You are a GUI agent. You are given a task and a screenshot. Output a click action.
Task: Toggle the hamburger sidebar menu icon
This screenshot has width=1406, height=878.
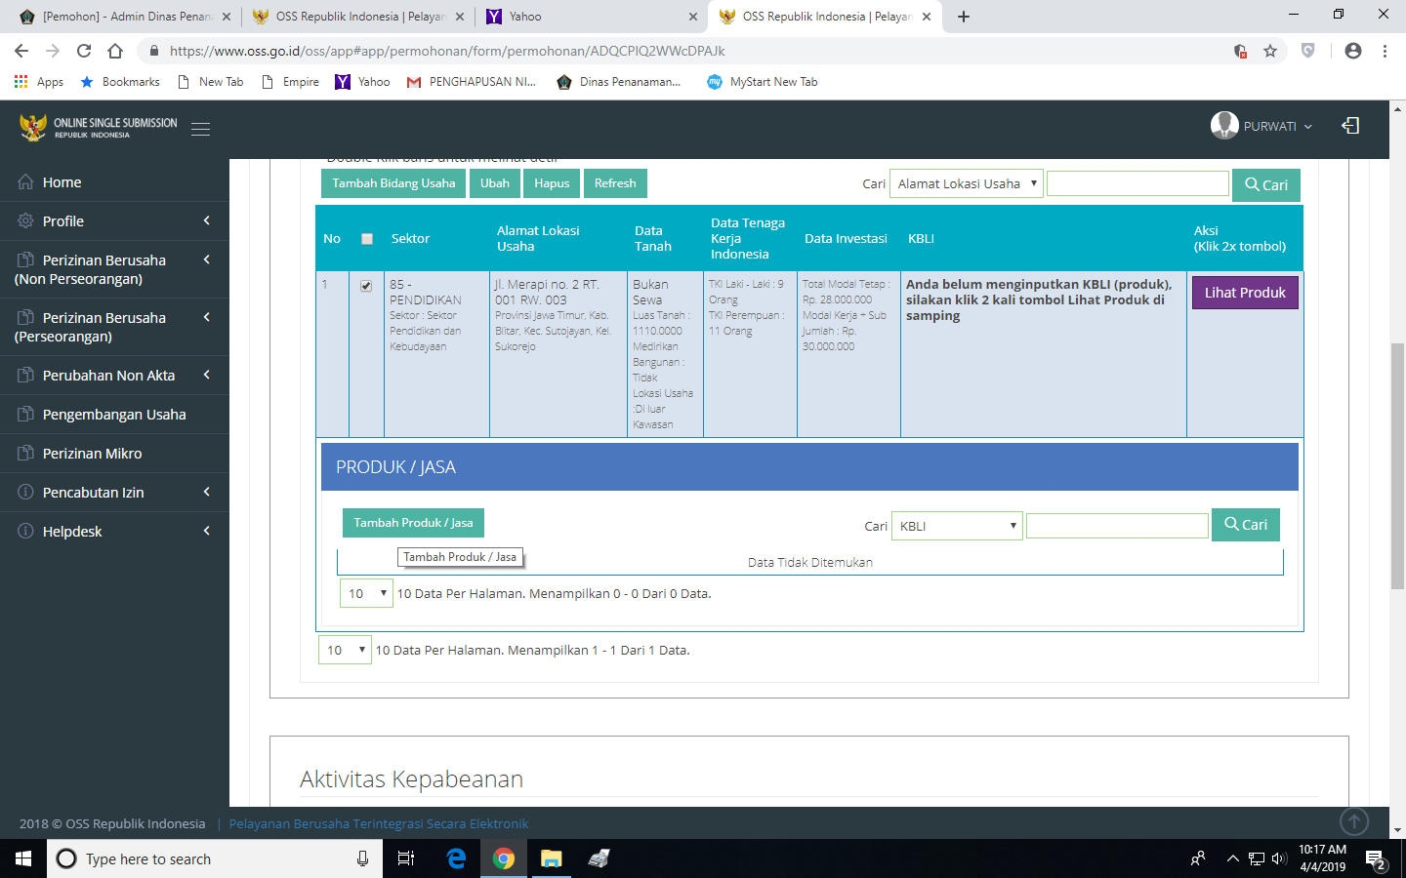point(200,129)
